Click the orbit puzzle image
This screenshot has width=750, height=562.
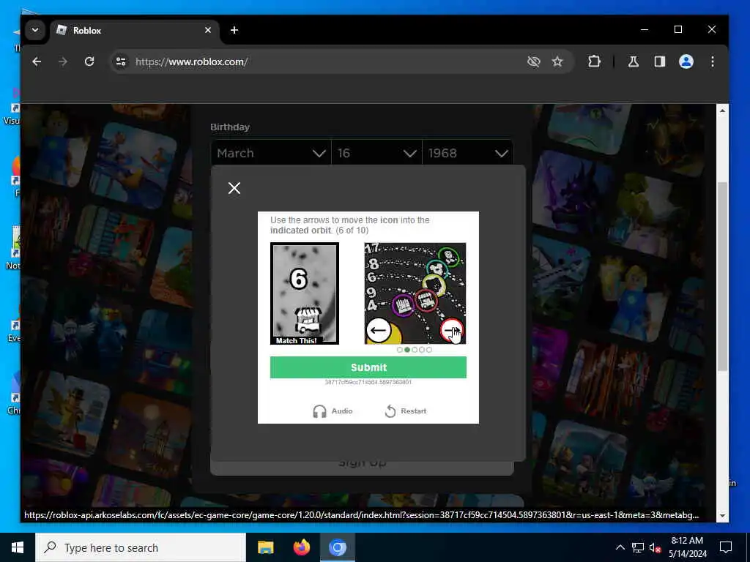pyautogui.click(x=415, y=293)
